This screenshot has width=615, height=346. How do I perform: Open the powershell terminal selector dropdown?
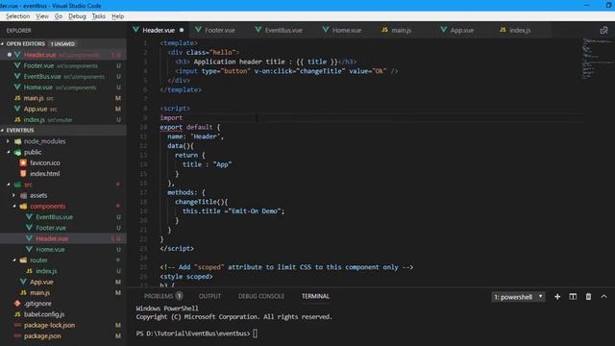[518, 297]
